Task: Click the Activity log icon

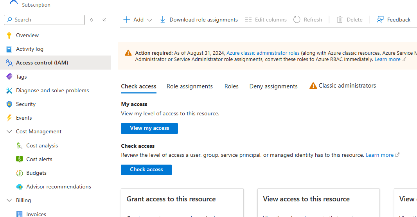Action: coord(9,49)
